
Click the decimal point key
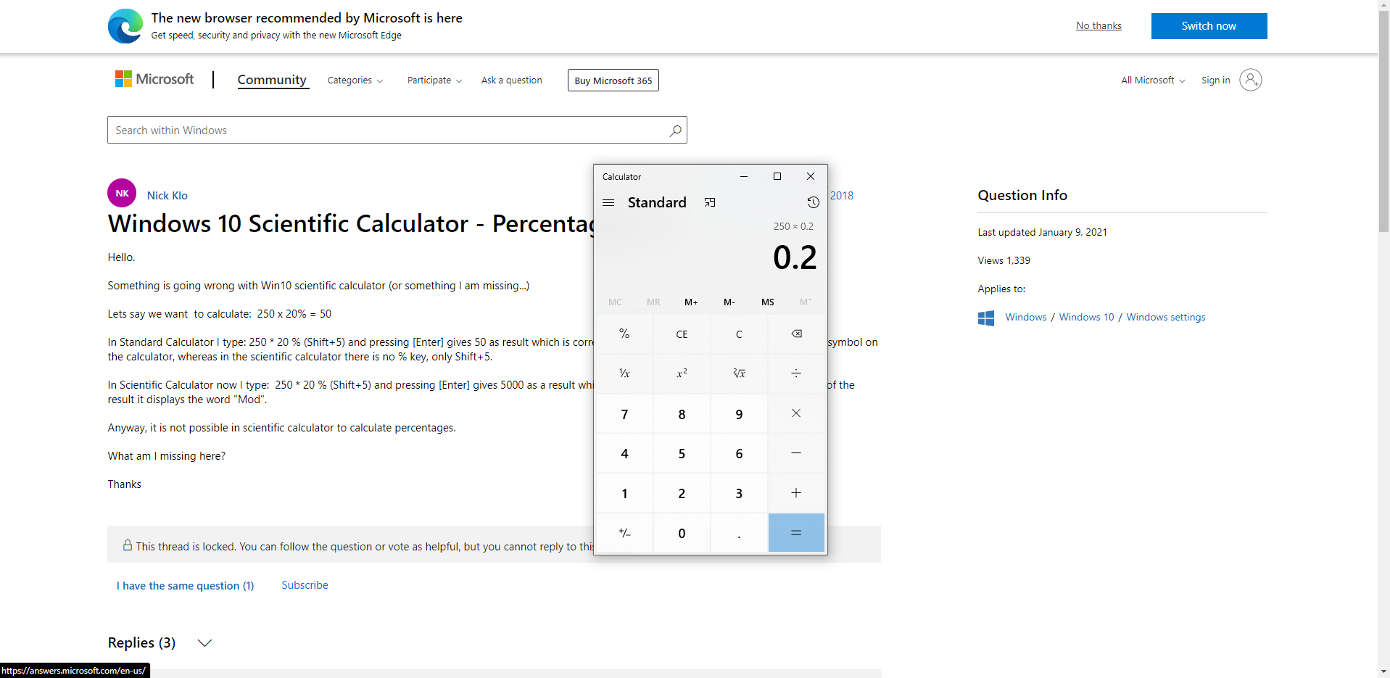tap(739, 533)
